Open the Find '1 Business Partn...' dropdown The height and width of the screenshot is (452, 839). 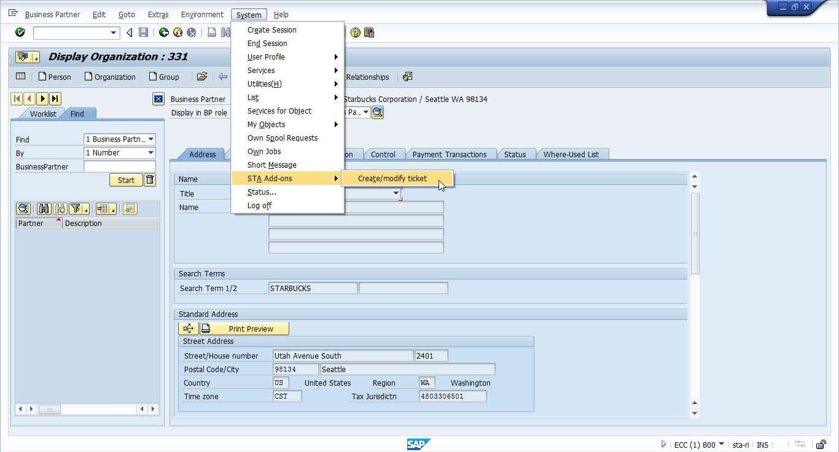(151, 139)
